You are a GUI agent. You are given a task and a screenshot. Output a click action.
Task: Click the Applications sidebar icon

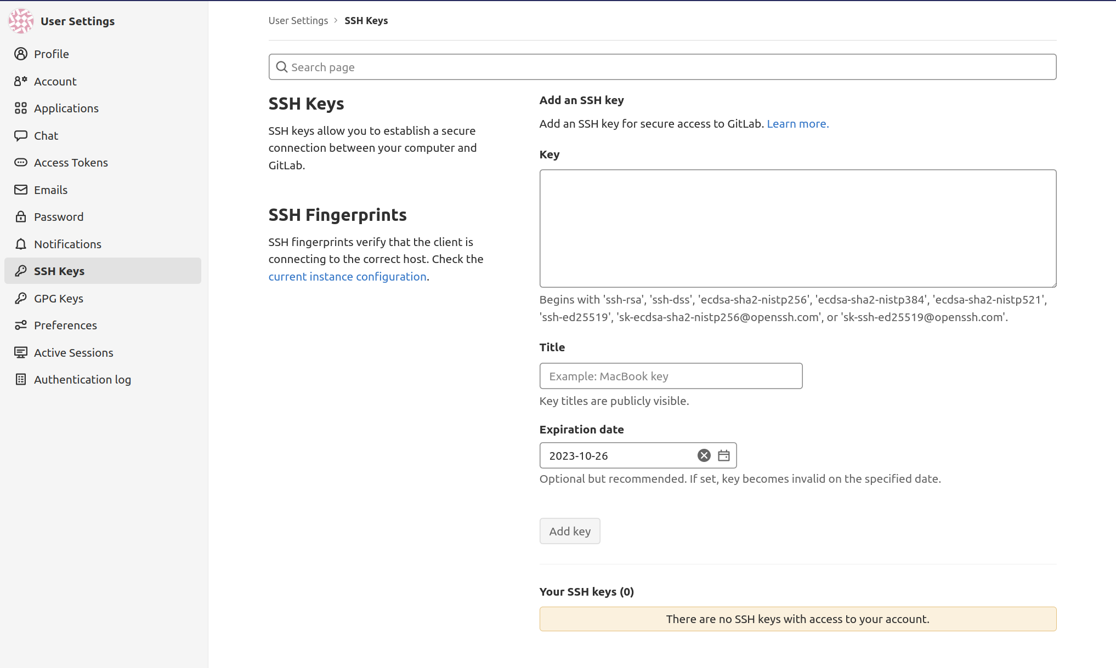coord(21,108)
